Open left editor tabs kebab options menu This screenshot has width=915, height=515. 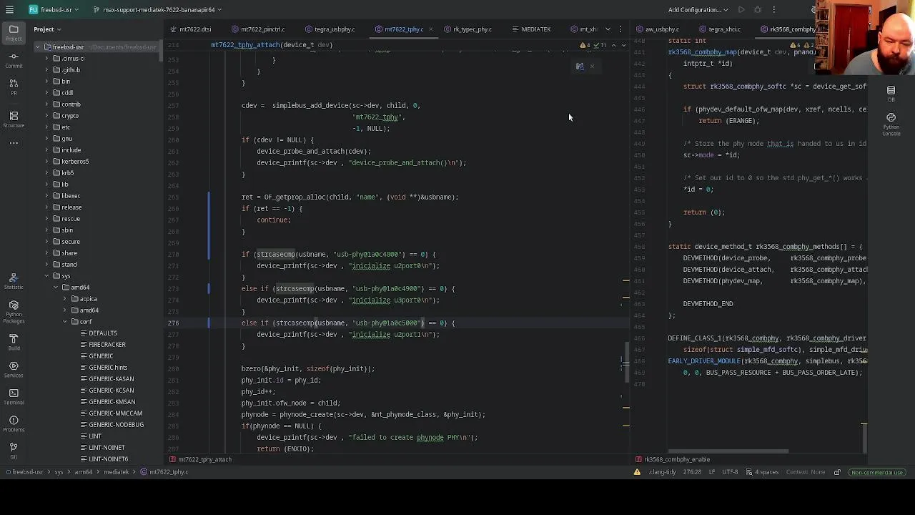click(x=620, y=29)
